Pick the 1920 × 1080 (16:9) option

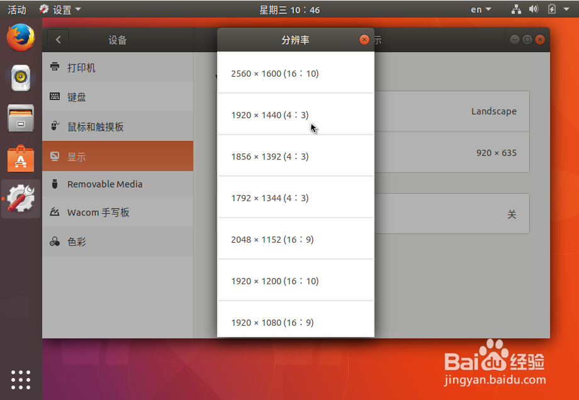tap(273, 322)
